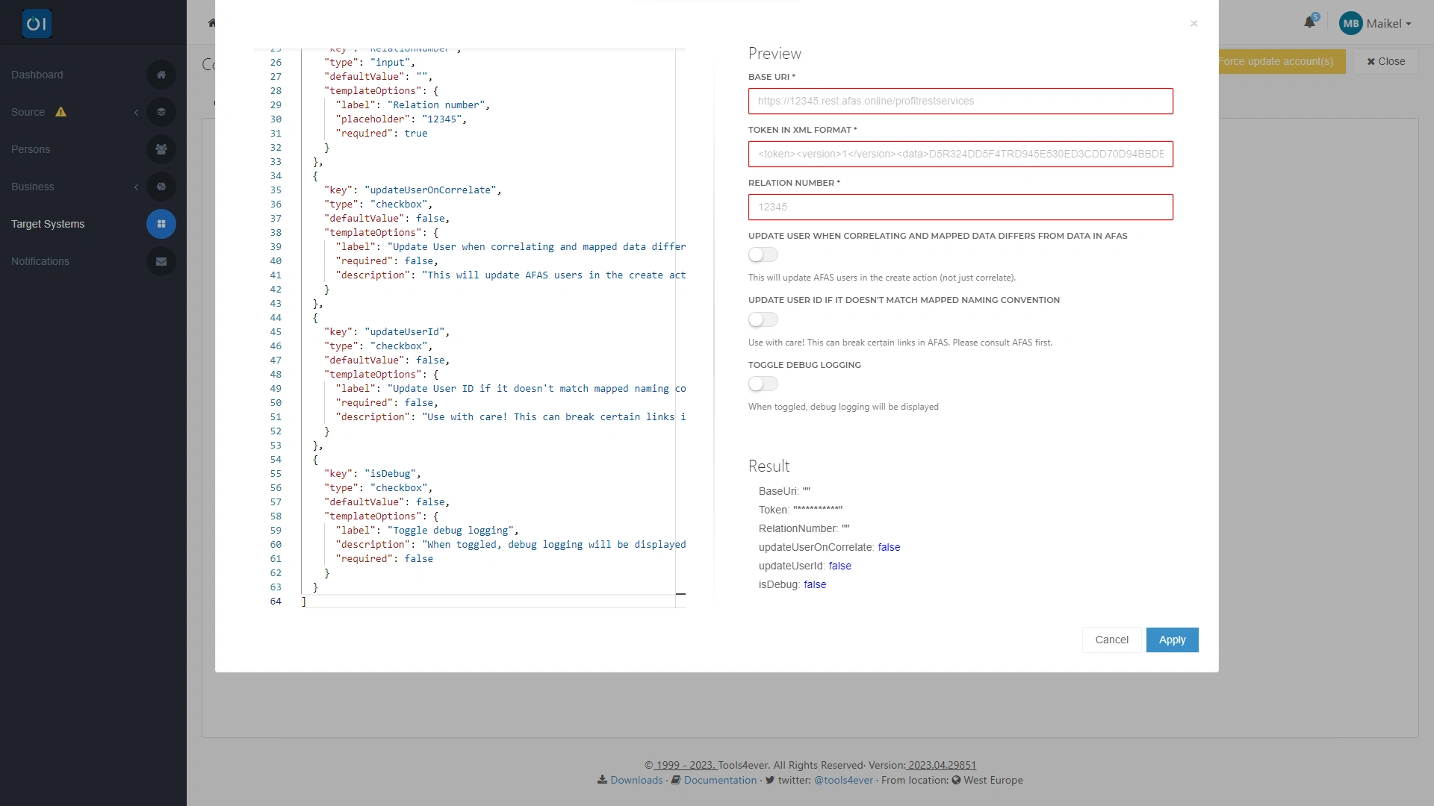Open Dashboard home icon in sidebar
This screenshot has width=1434, height=806.
point(161,75)
